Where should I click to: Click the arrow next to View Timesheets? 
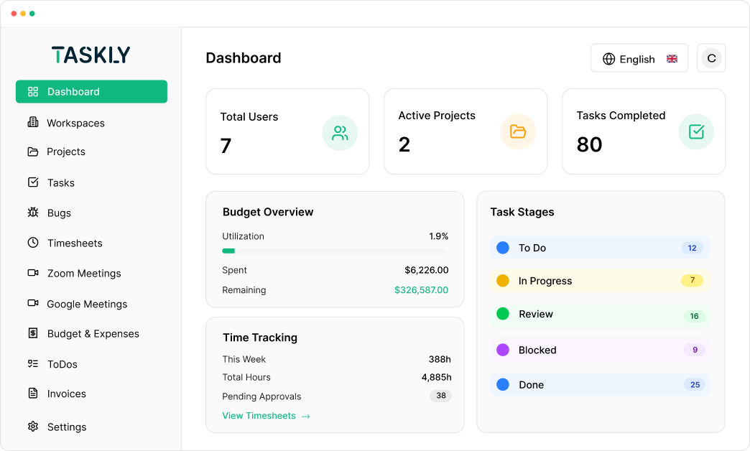(x=305, y=417)
